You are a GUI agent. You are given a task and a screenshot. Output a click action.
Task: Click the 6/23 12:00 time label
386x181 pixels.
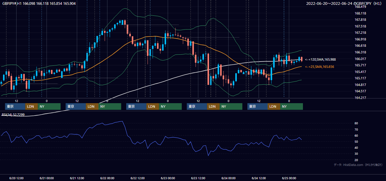point(198,178)
